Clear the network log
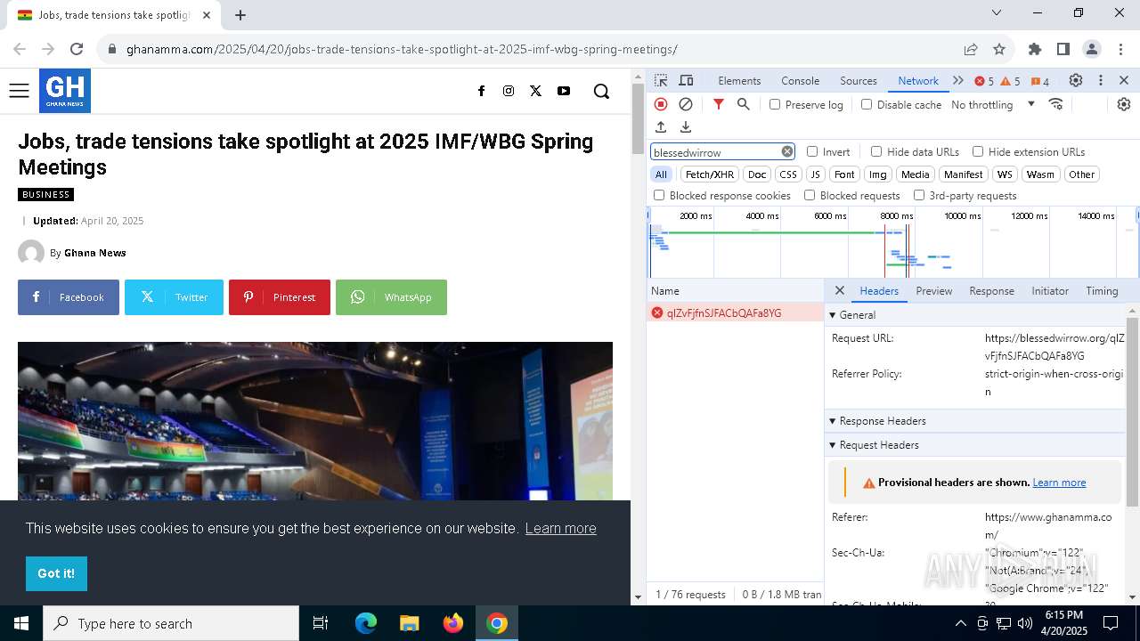The image size is (1140, 641). point(686,104)
